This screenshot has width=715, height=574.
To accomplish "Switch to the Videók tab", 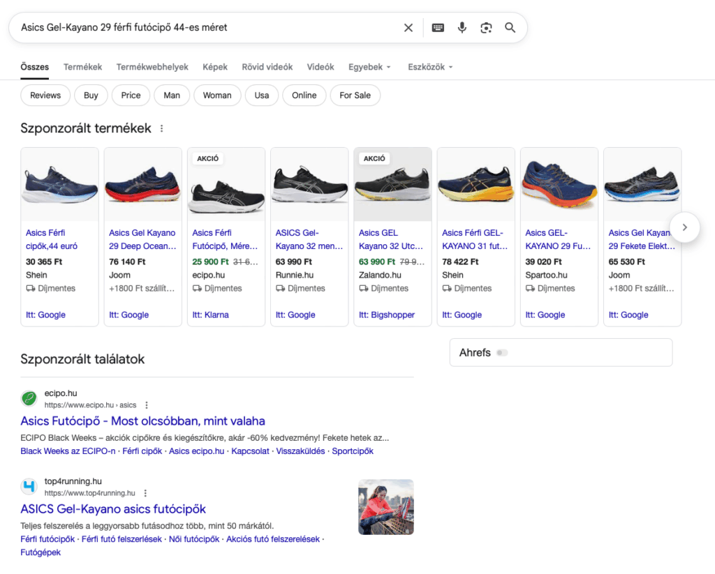I will coord(320,67).
